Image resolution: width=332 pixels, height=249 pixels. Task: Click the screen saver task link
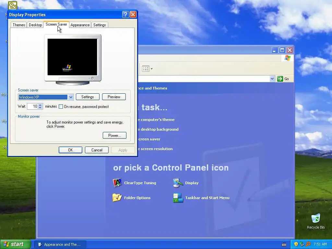(x=149, y=139)
